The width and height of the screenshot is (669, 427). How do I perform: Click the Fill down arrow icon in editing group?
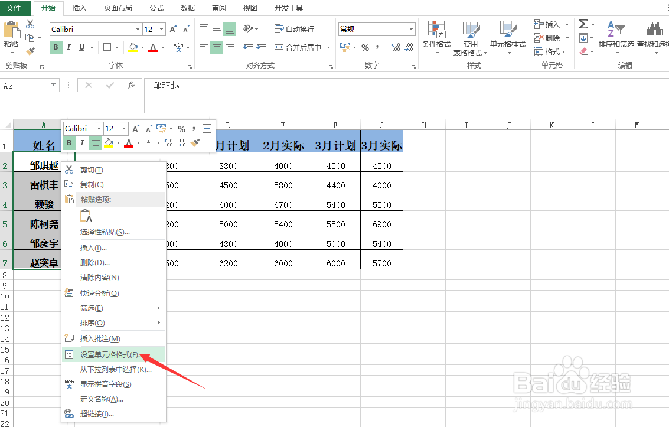coord(583,38)
